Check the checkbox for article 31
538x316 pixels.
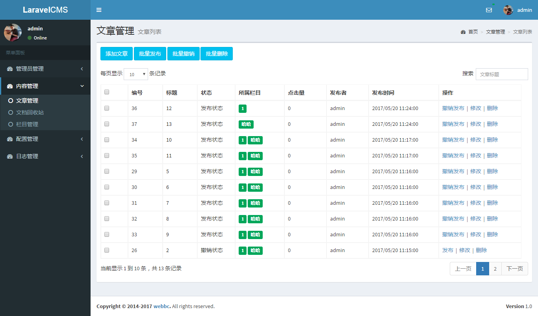point(107,203)
